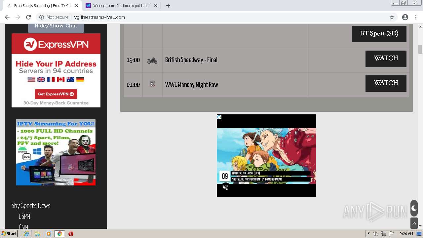Image resolution: width=423 pixels, height=238 pixels.
Task: Close the Winnerz.com tab
Action: (156, 6)
